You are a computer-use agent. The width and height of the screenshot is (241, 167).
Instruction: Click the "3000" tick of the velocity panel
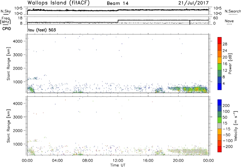18,117
